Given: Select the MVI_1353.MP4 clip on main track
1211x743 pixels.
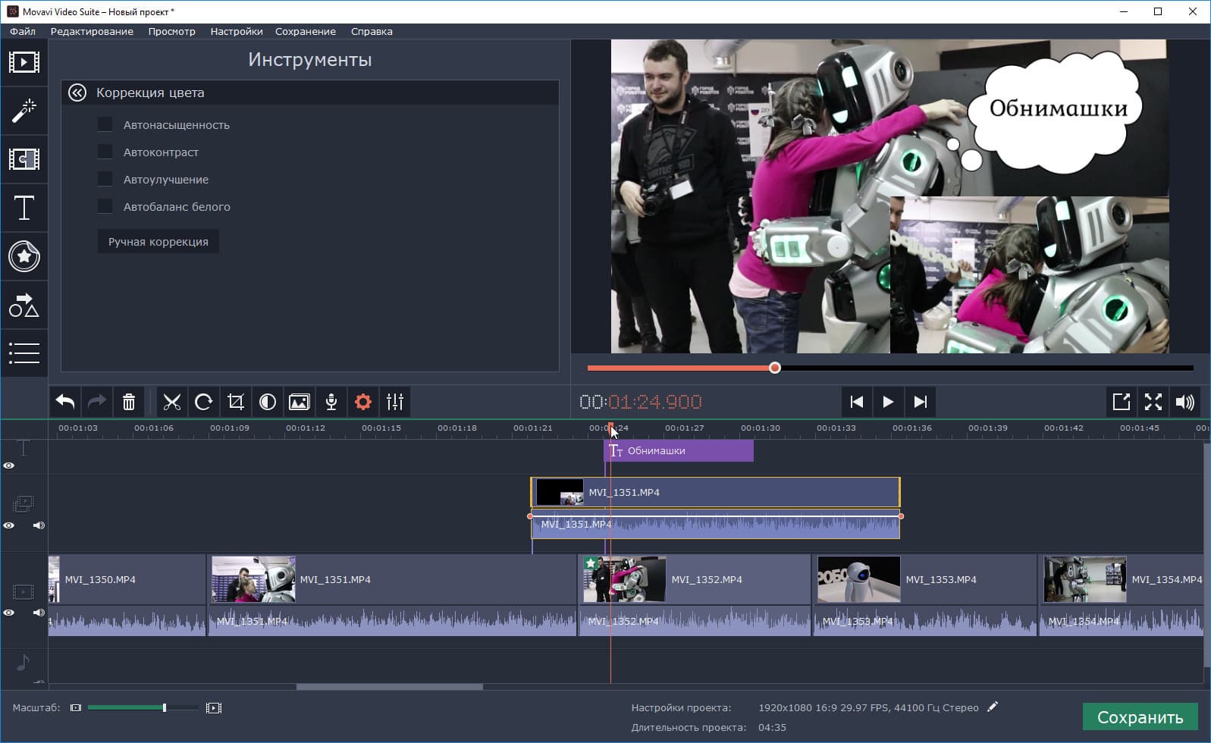Looking at the screenshot, I should pyautogui.click(x=925, y=580).
